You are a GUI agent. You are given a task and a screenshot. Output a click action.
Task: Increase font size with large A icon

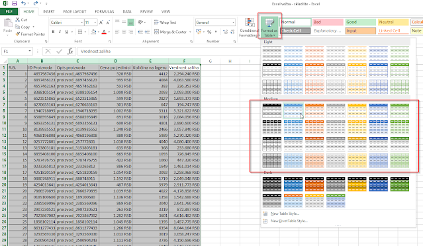(101, 22)
